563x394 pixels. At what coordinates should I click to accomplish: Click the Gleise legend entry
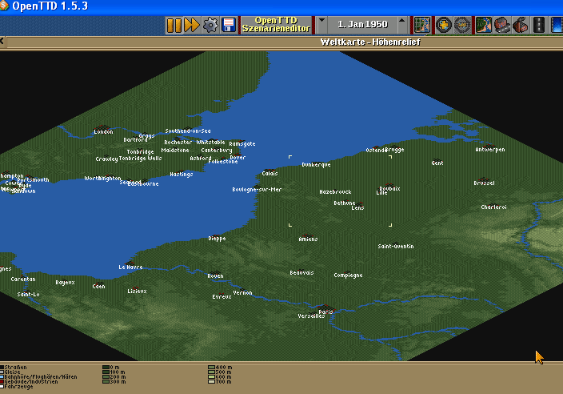coord(12,372)
